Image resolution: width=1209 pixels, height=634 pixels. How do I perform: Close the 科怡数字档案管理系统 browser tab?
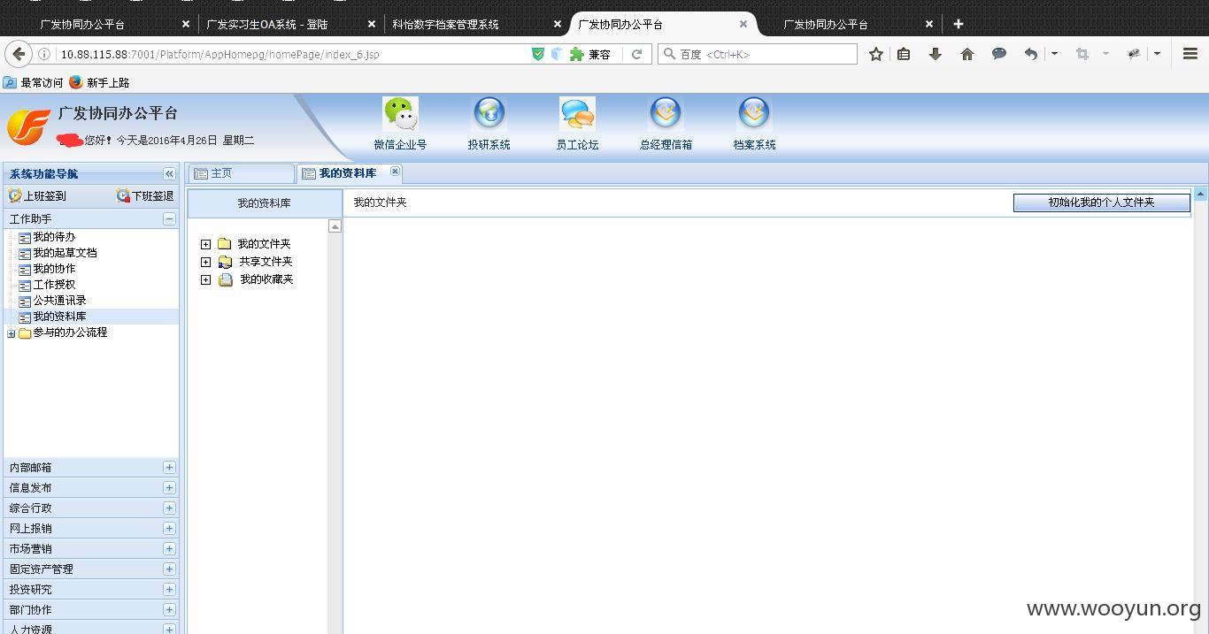557,25
